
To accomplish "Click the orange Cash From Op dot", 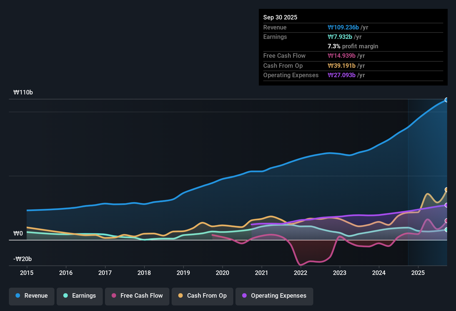I will [x=180, y=296].
